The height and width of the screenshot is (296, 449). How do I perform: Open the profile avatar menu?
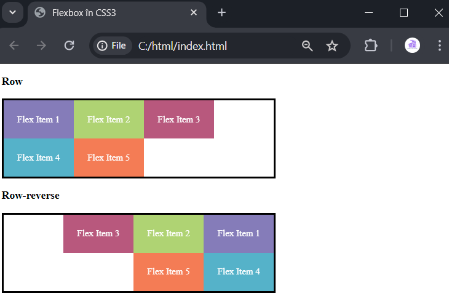tap(412, 46)
